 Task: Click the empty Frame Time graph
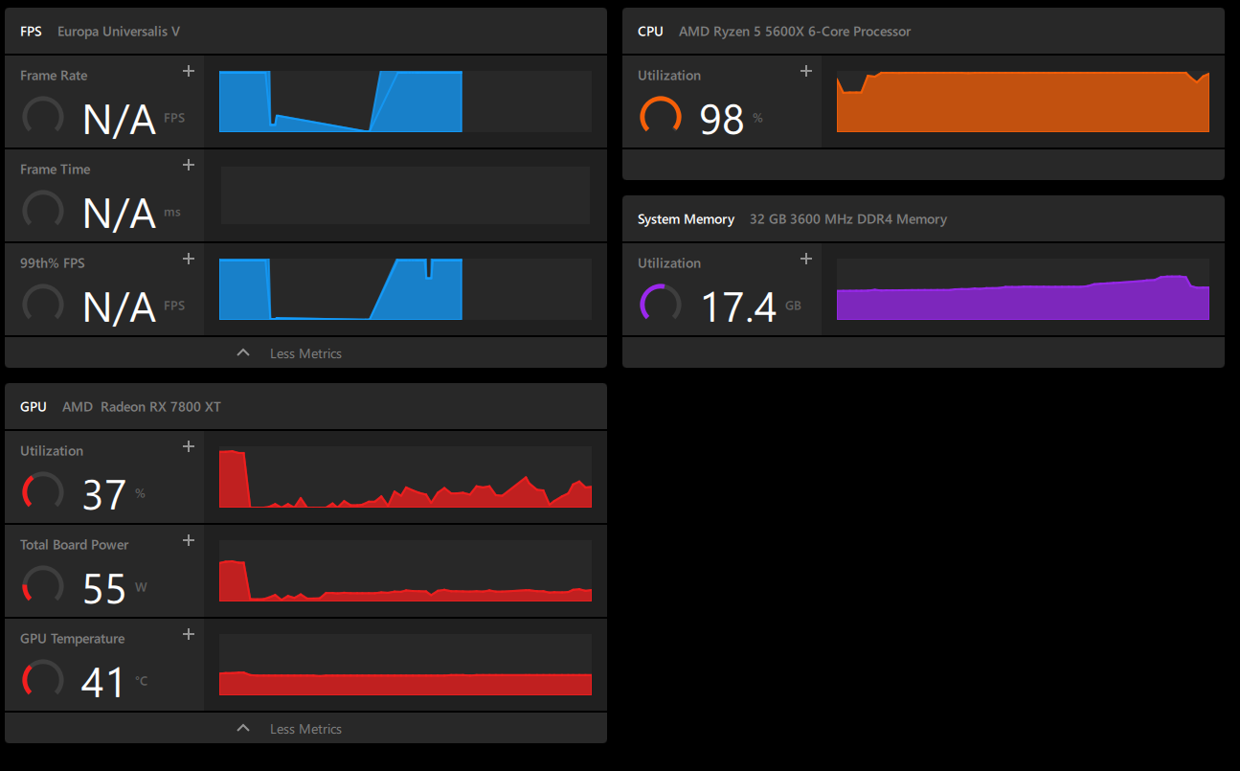tap(406, 195)
